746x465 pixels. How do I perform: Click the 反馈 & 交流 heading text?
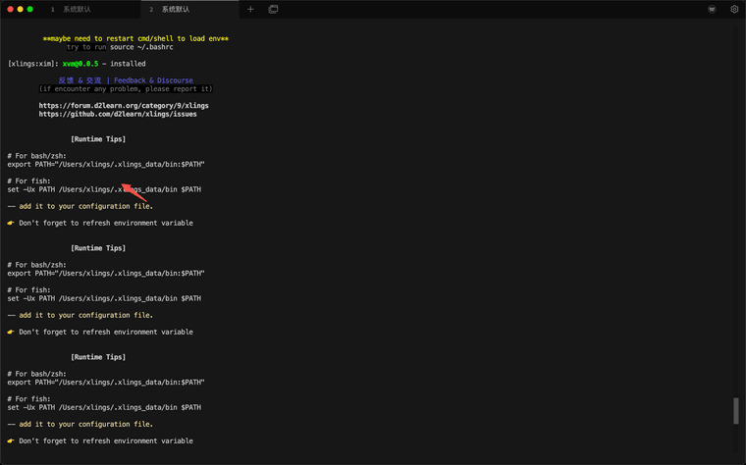(x=80, y=80)
